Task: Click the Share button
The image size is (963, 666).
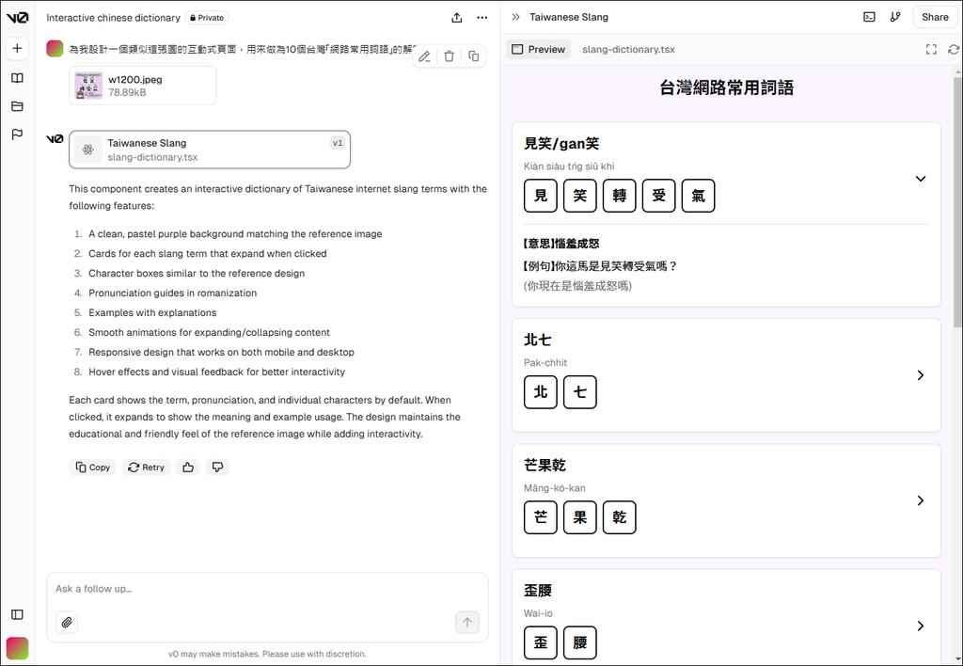Action: click(x=935, y=17)
